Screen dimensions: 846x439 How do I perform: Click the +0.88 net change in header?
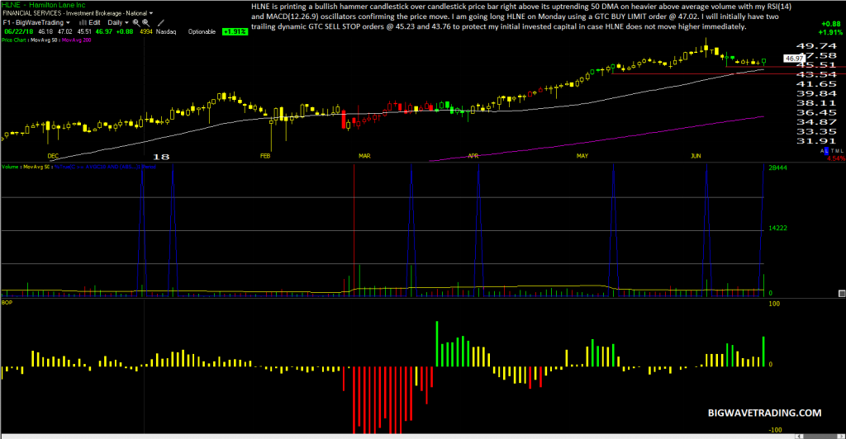click(x=125, y=32)
